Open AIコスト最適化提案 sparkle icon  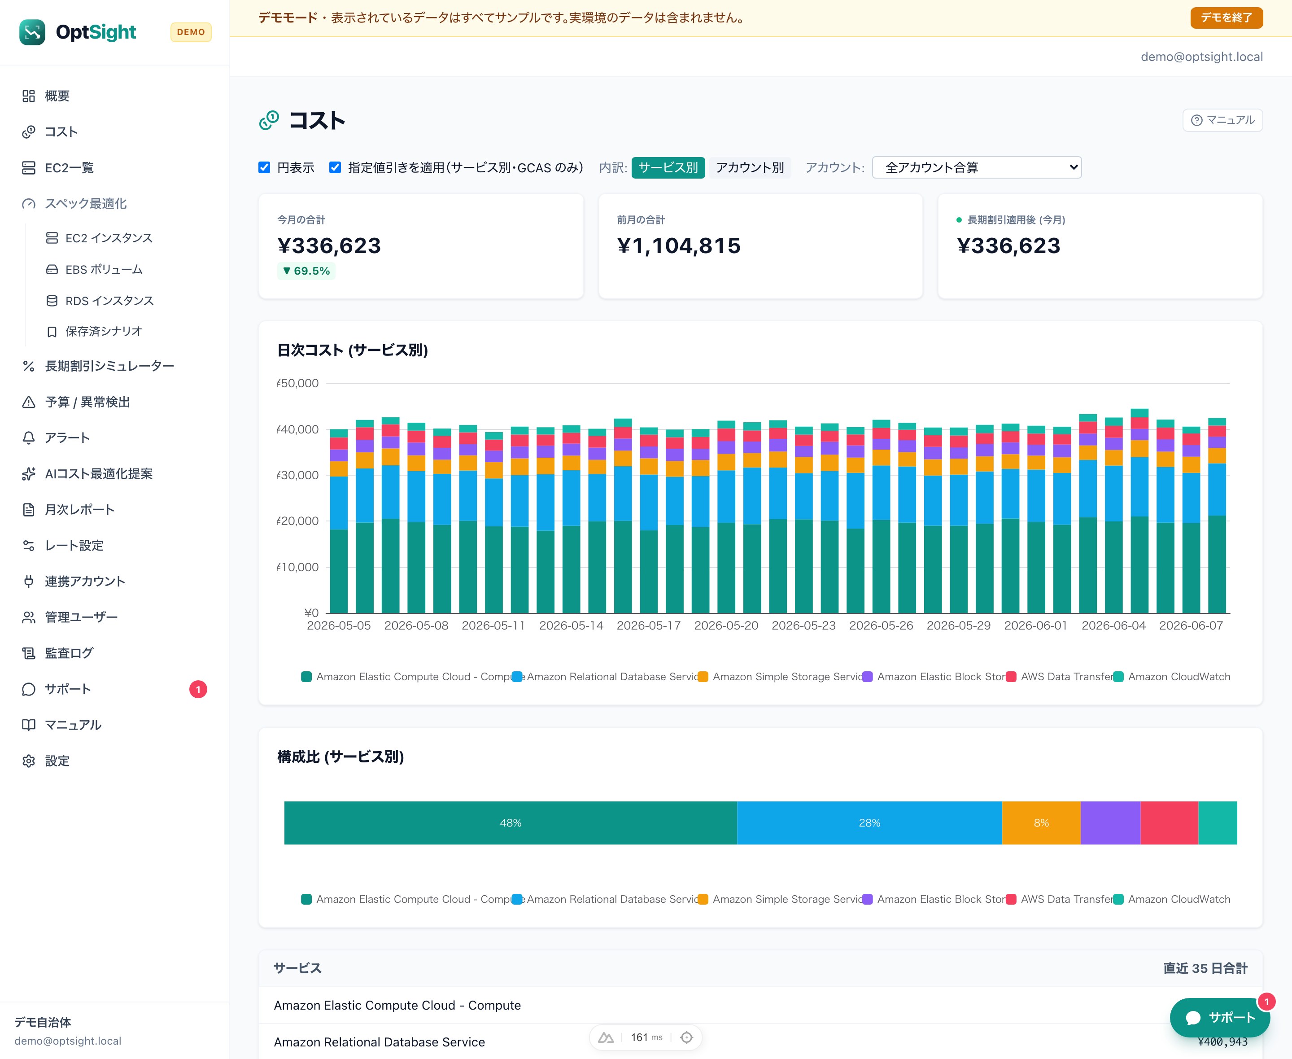(x=29, y=474)
